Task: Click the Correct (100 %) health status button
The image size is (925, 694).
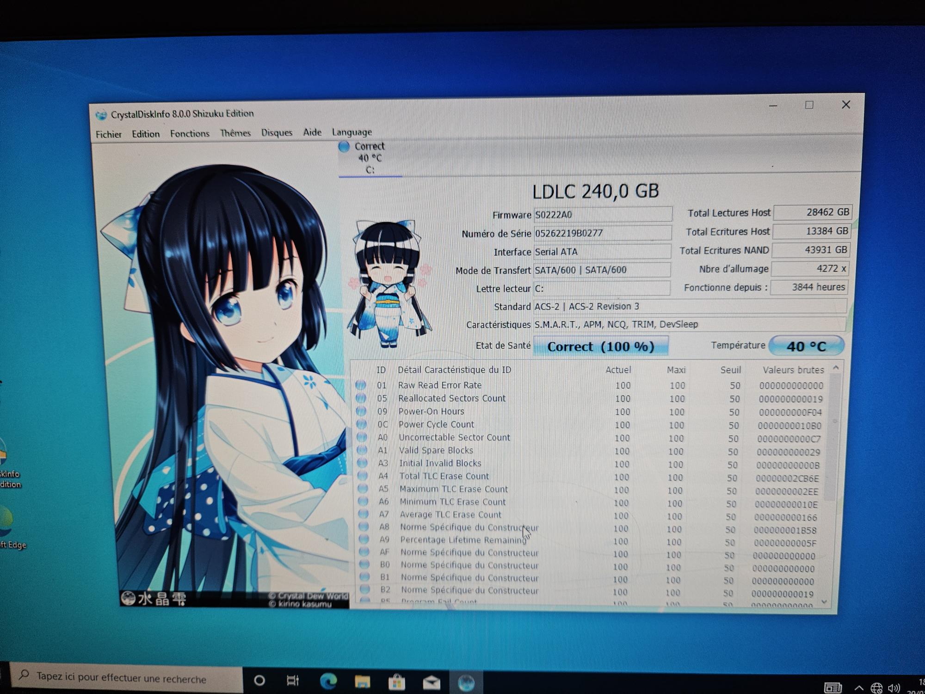Action: (x=600, y=347)
